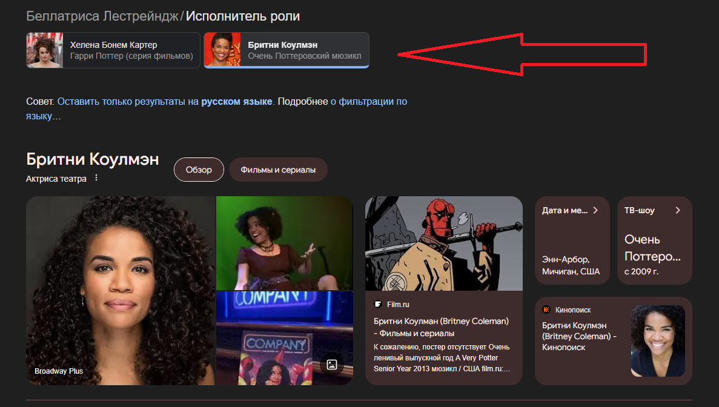
Task: Select the Обзор tab
Action: [199, 170]
